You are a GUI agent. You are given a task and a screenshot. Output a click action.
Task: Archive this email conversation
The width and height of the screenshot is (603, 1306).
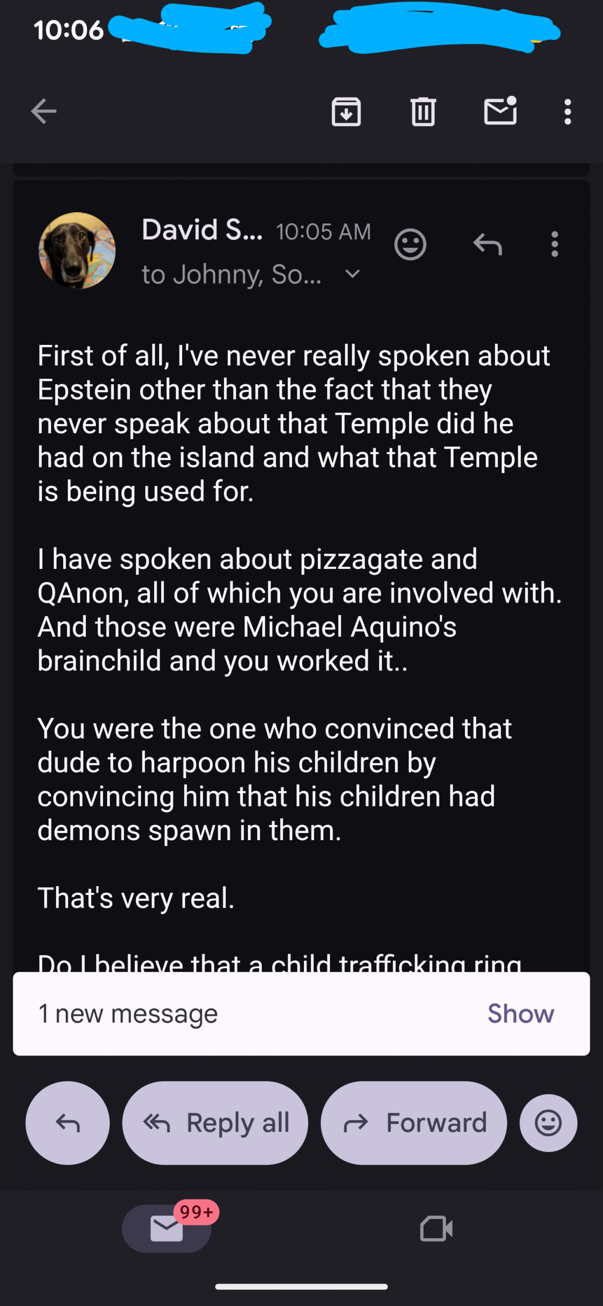(346, 111)
